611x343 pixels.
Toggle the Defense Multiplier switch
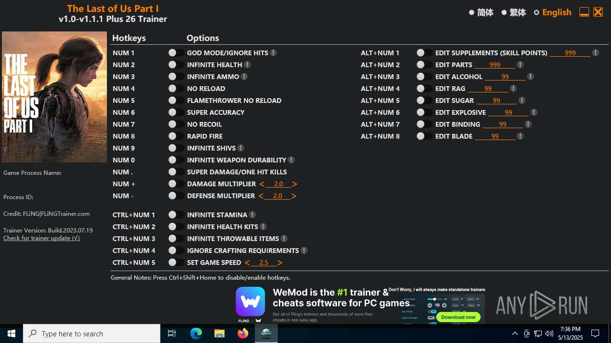click(176, 196)
